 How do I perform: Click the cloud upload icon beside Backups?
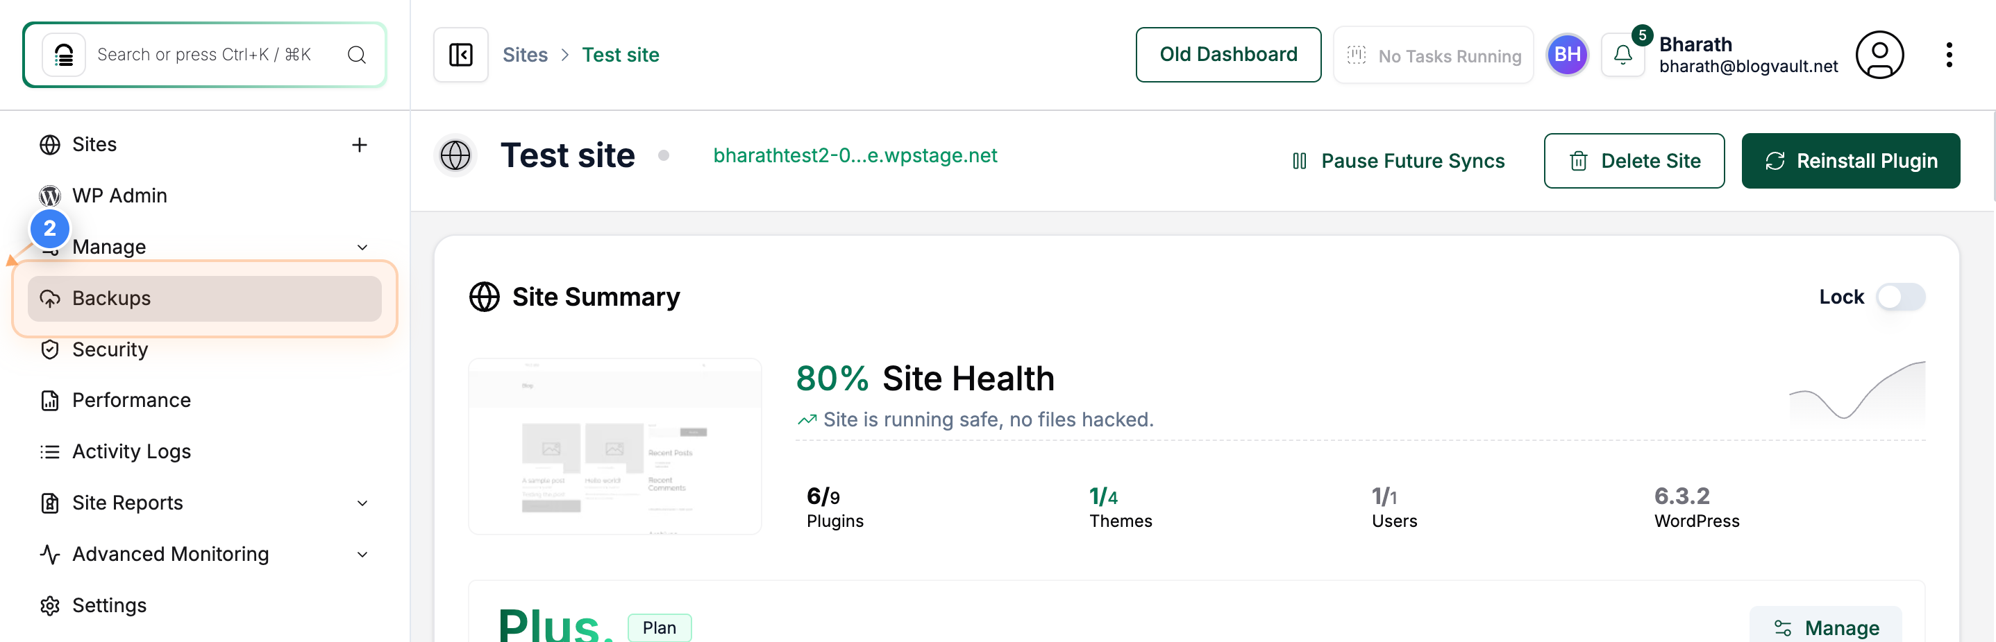pyautogui.click(x=51, y=299)
